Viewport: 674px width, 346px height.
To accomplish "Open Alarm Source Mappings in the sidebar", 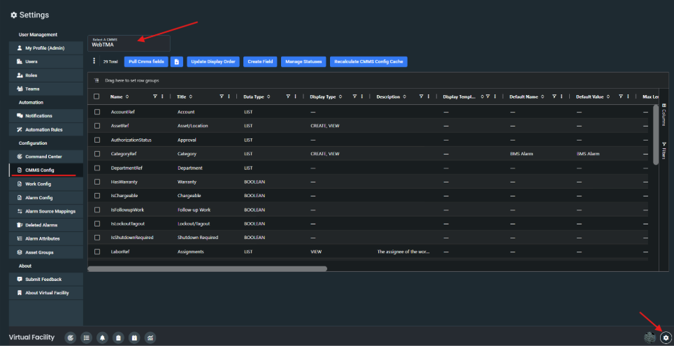I will coord(46,211).
